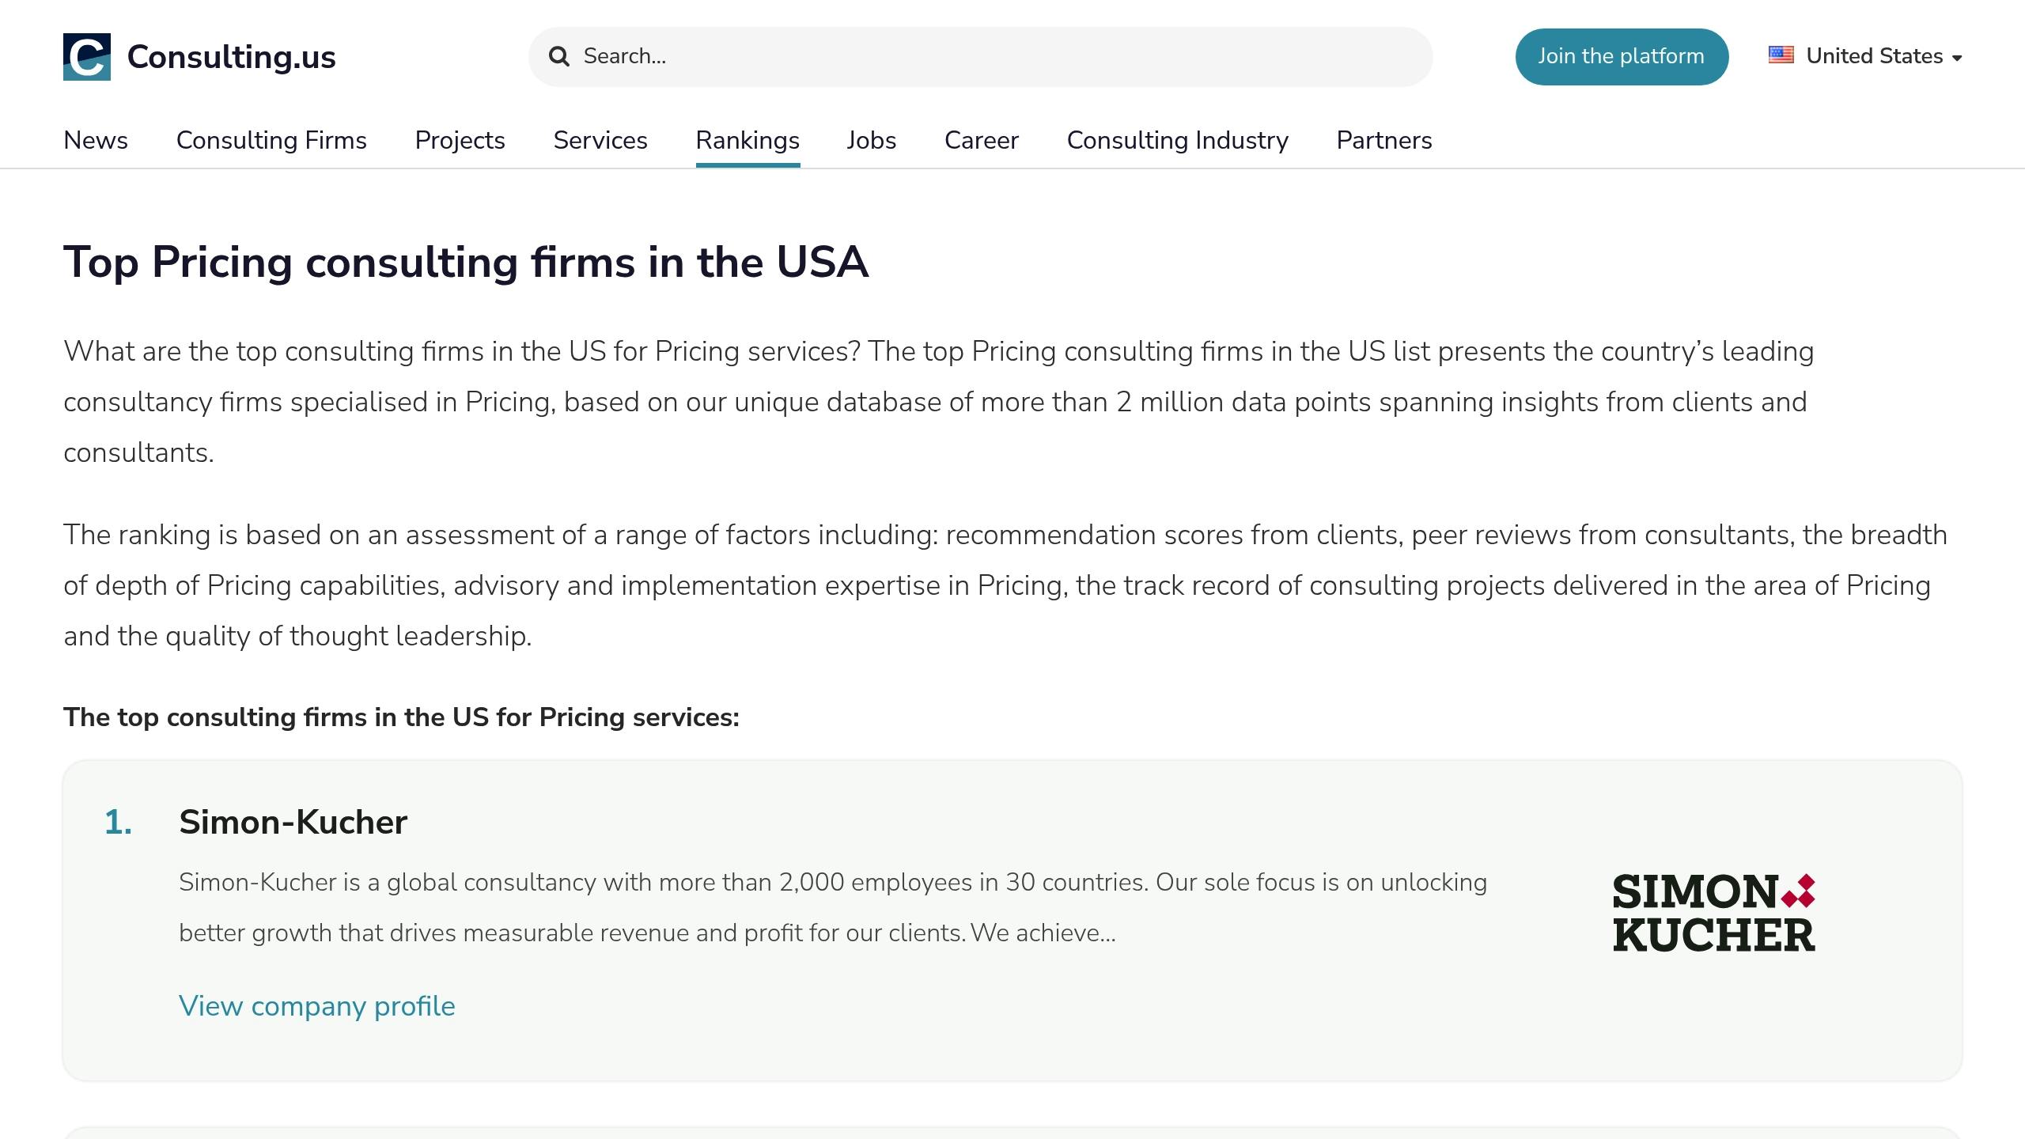This screenshot has height=1139, width=2025.
Task: Click the ranking number 1.
Action: coord(118,822)
